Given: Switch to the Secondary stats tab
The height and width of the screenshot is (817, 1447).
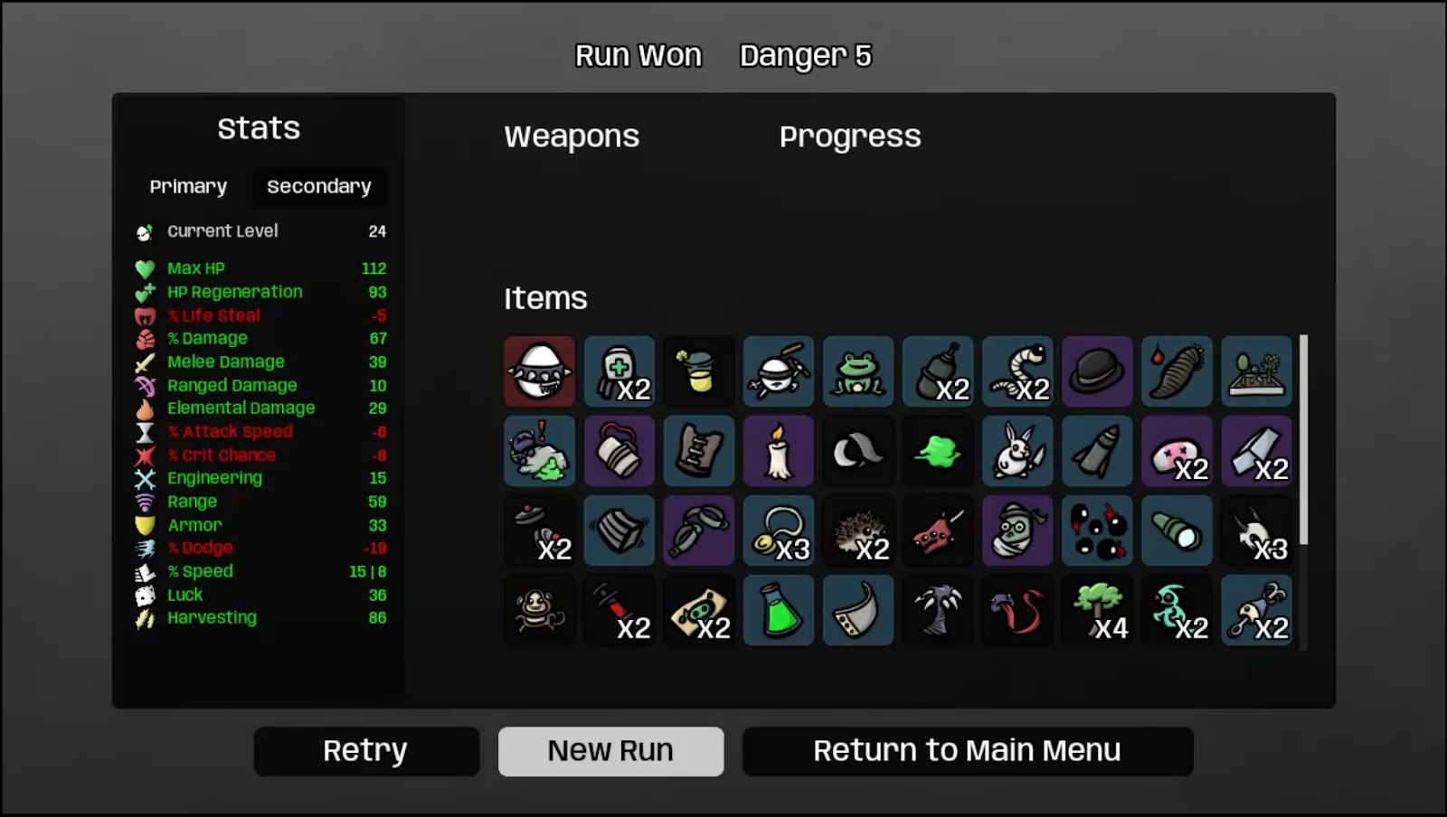Looking at the screenshot, I should pos(319,186).
